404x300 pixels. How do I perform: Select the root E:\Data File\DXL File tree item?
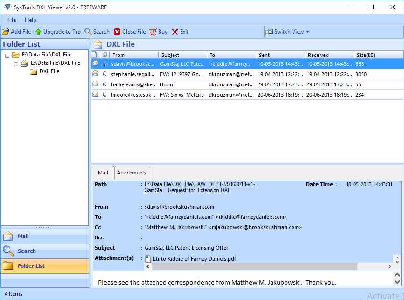(47, 55)
